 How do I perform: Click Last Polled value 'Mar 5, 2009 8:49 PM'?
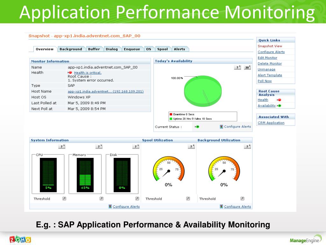(x=87, y=103)
